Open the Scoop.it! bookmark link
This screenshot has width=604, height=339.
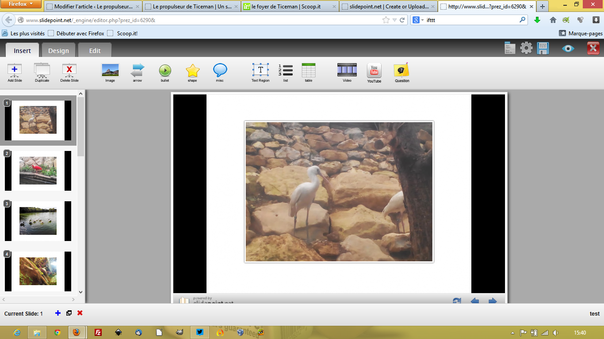(x=127, y=34)
